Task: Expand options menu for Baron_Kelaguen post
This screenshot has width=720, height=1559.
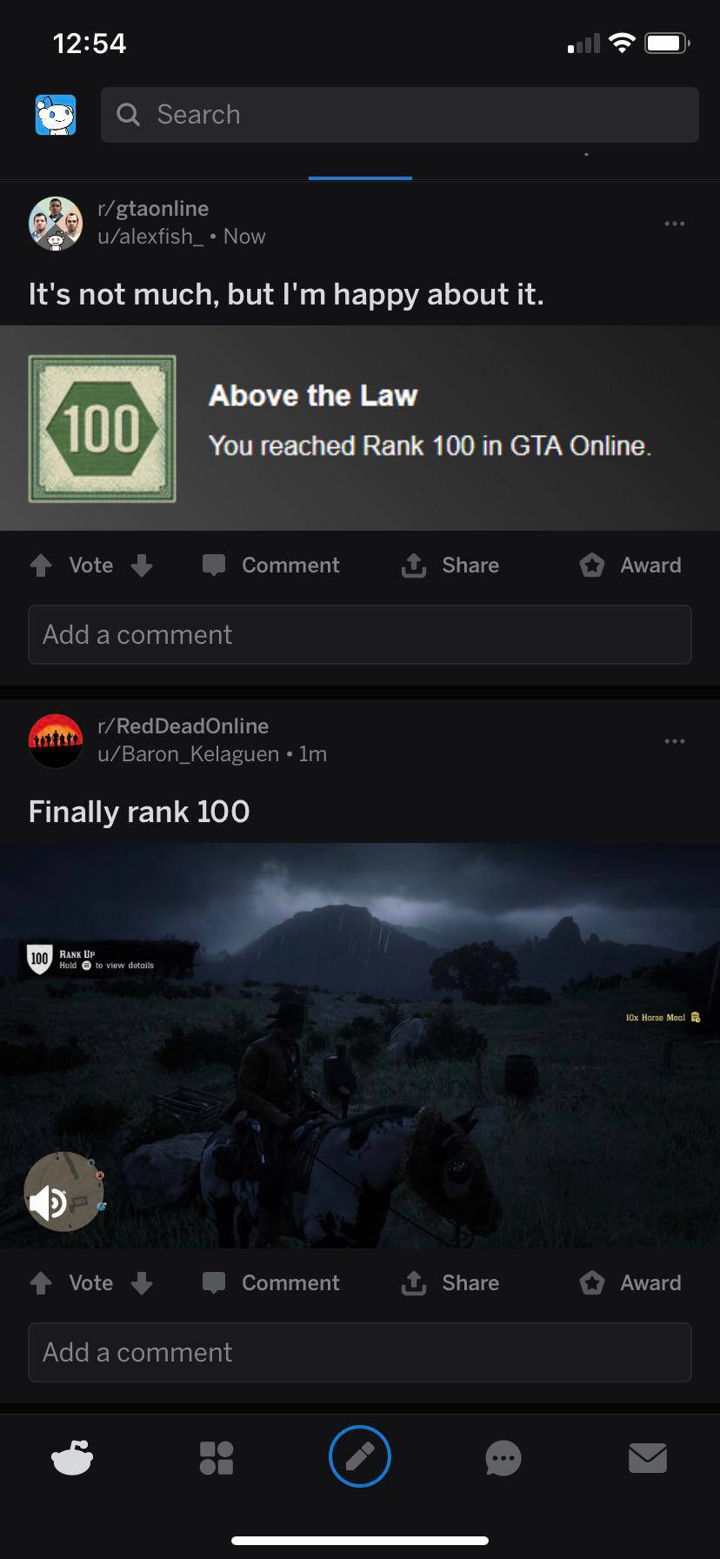Action: tap(674, 741)
